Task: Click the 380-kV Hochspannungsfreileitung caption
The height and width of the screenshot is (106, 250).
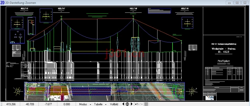Action: click(x=223, y=44)
